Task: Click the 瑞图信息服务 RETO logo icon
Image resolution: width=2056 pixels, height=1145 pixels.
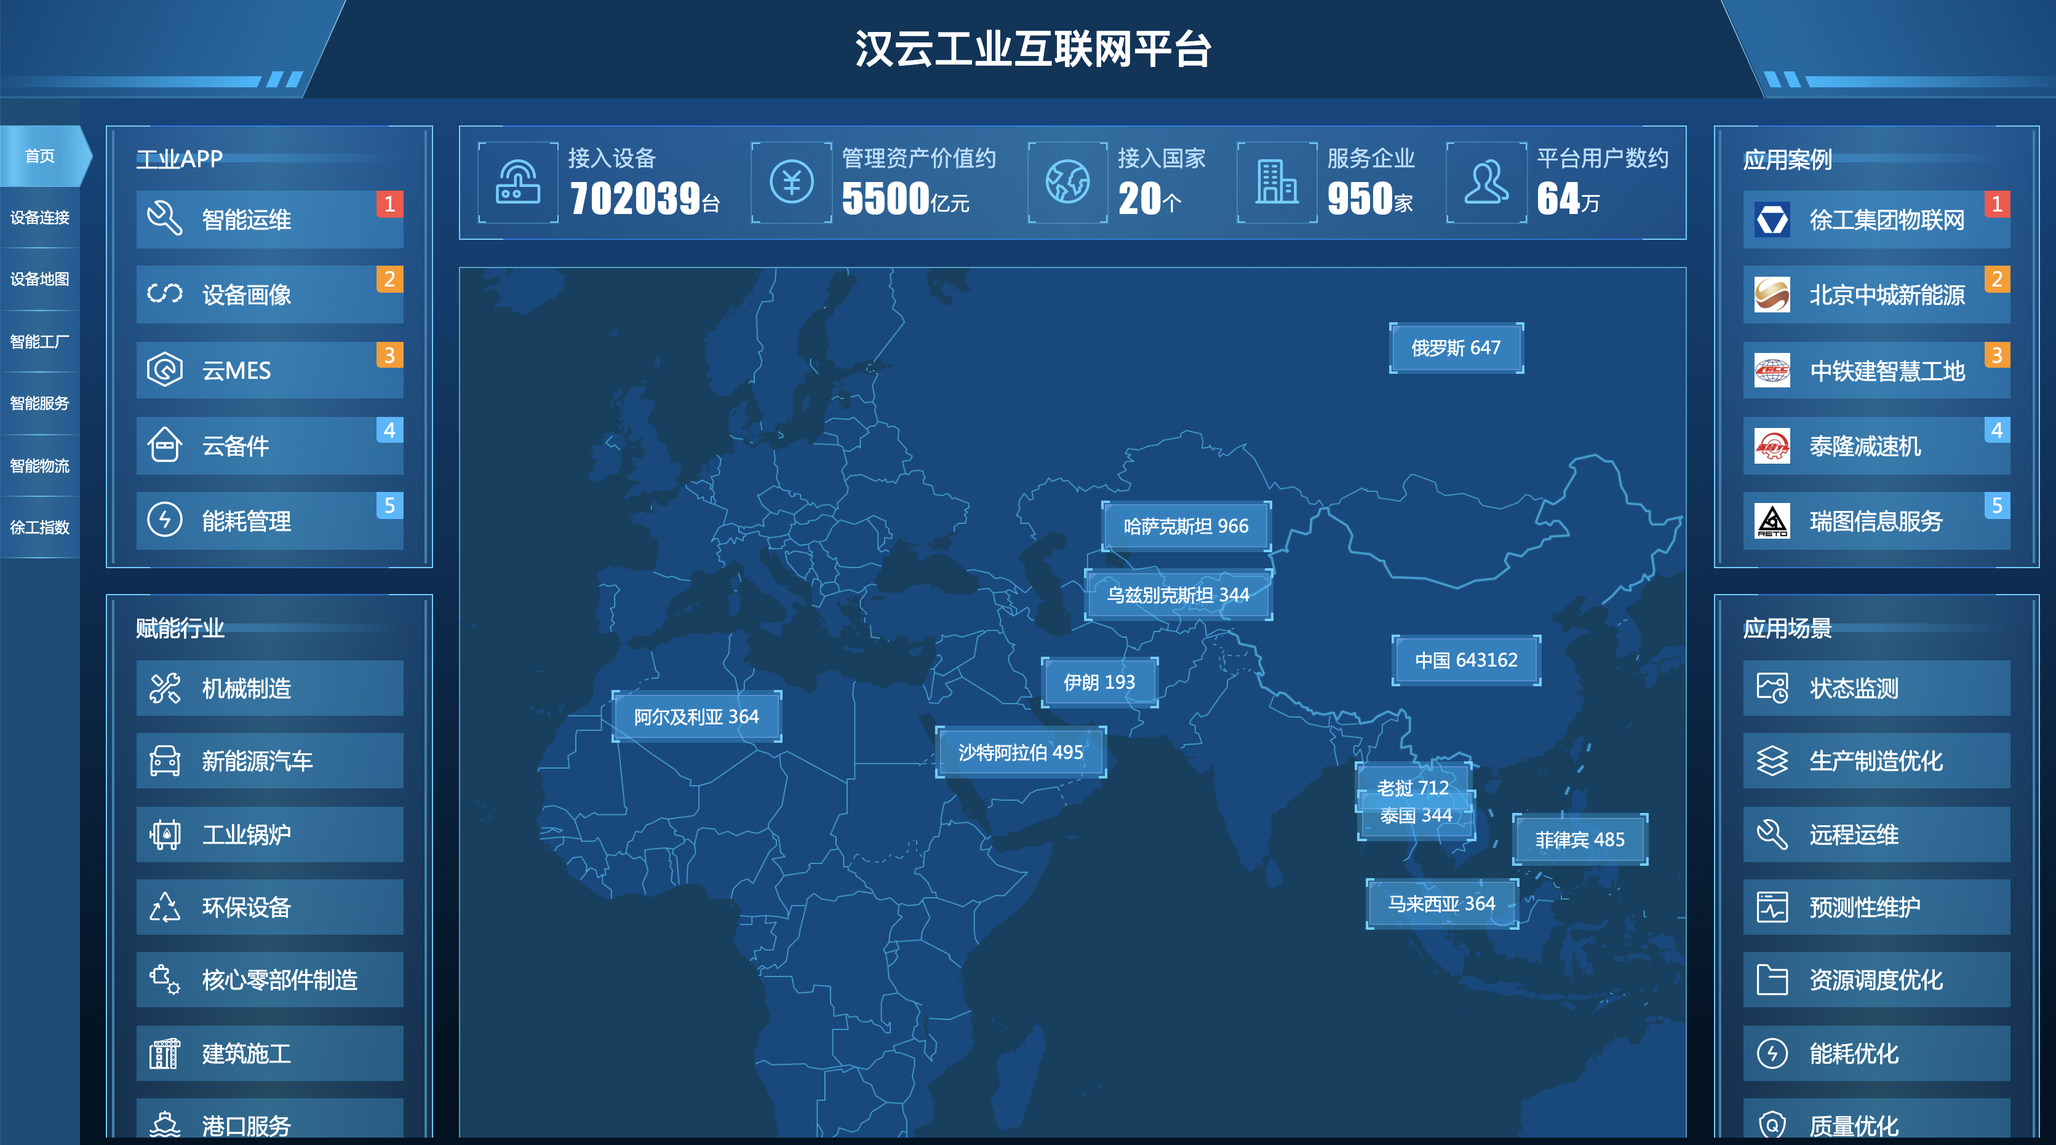Action: [x=1772, y=520]
